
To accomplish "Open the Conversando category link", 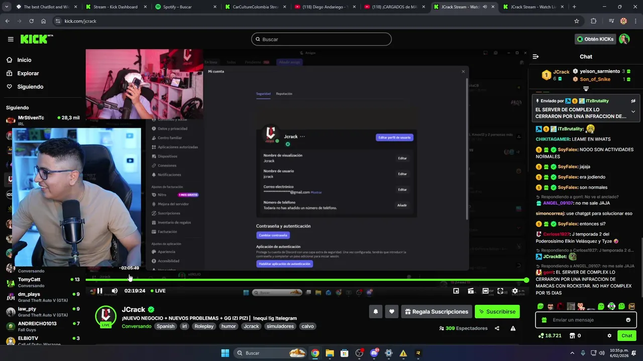I will pyautogui.click(x=136, y=326).
